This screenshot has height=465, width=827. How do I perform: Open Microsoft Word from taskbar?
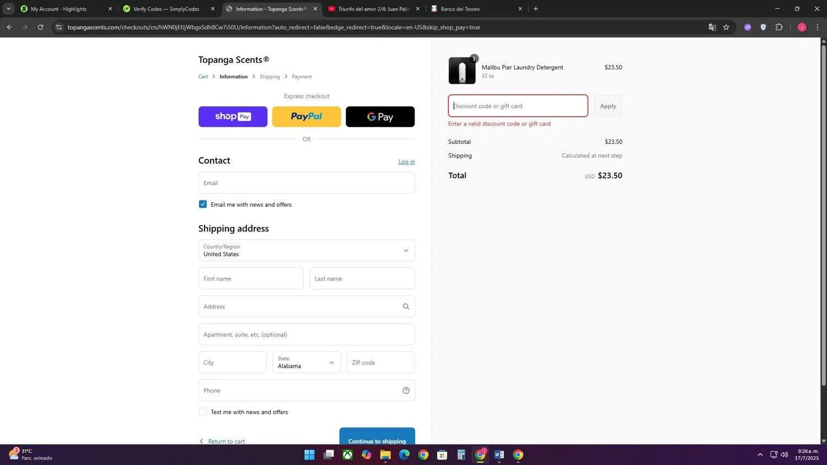(x=499, y=455)
